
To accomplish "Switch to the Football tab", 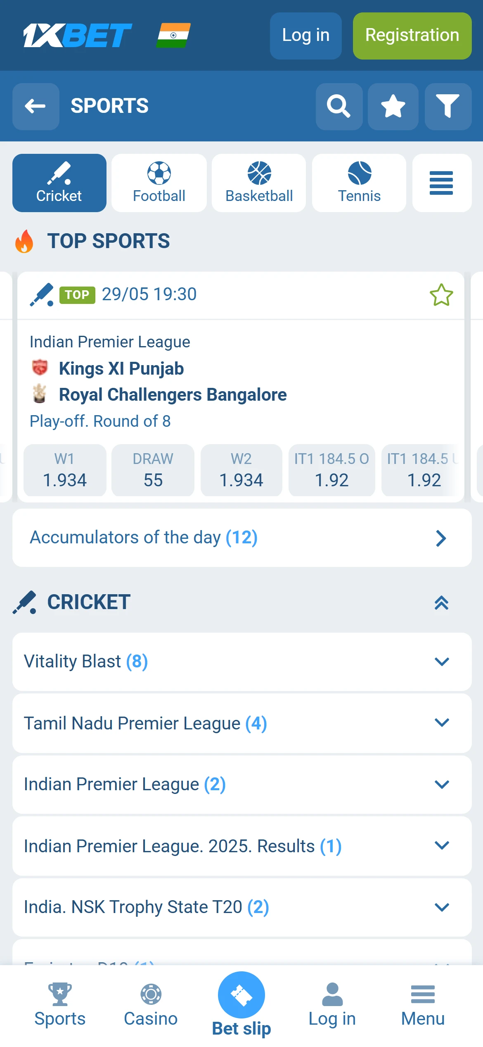I will click(159, 183).
